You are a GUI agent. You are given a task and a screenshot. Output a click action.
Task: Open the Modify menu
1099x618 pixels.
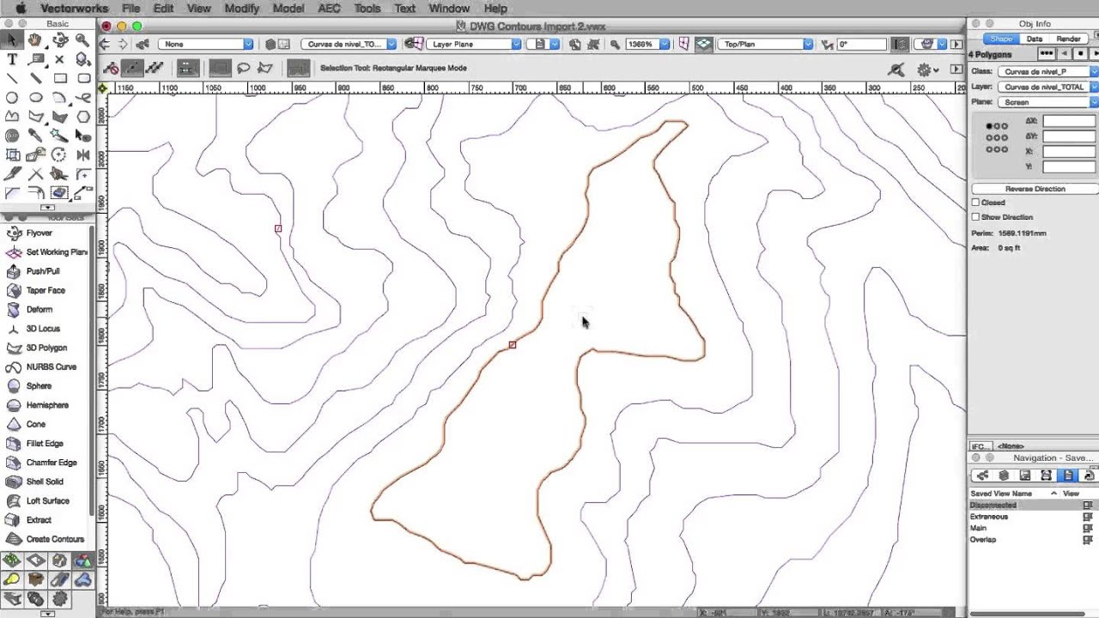point(242,8)
